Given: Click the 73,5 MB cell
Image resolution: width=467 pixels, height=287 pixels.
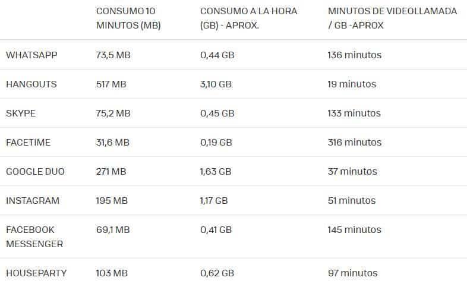Looking at the screenshot, I should coord(113,55).
